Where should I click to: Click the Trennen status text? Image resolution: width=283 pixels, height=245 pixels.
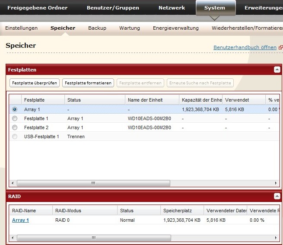(x=76, y=136)
